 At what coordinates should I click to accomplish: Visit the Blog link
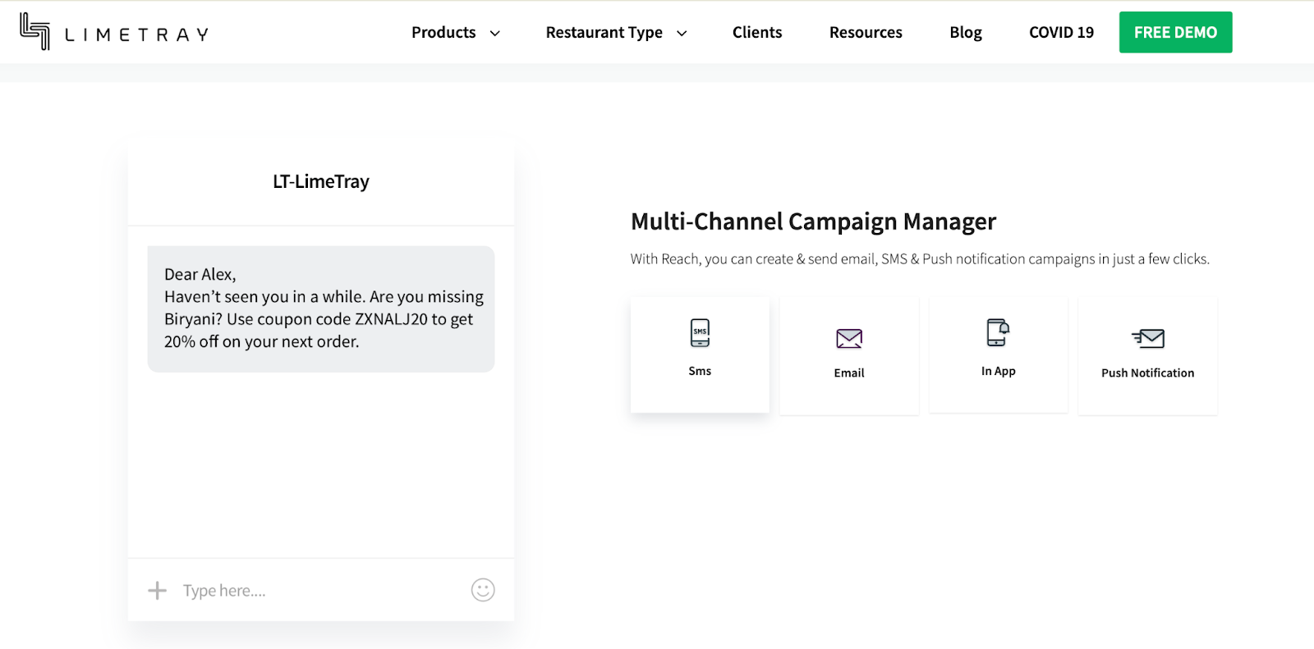click(x=965, y=33)
